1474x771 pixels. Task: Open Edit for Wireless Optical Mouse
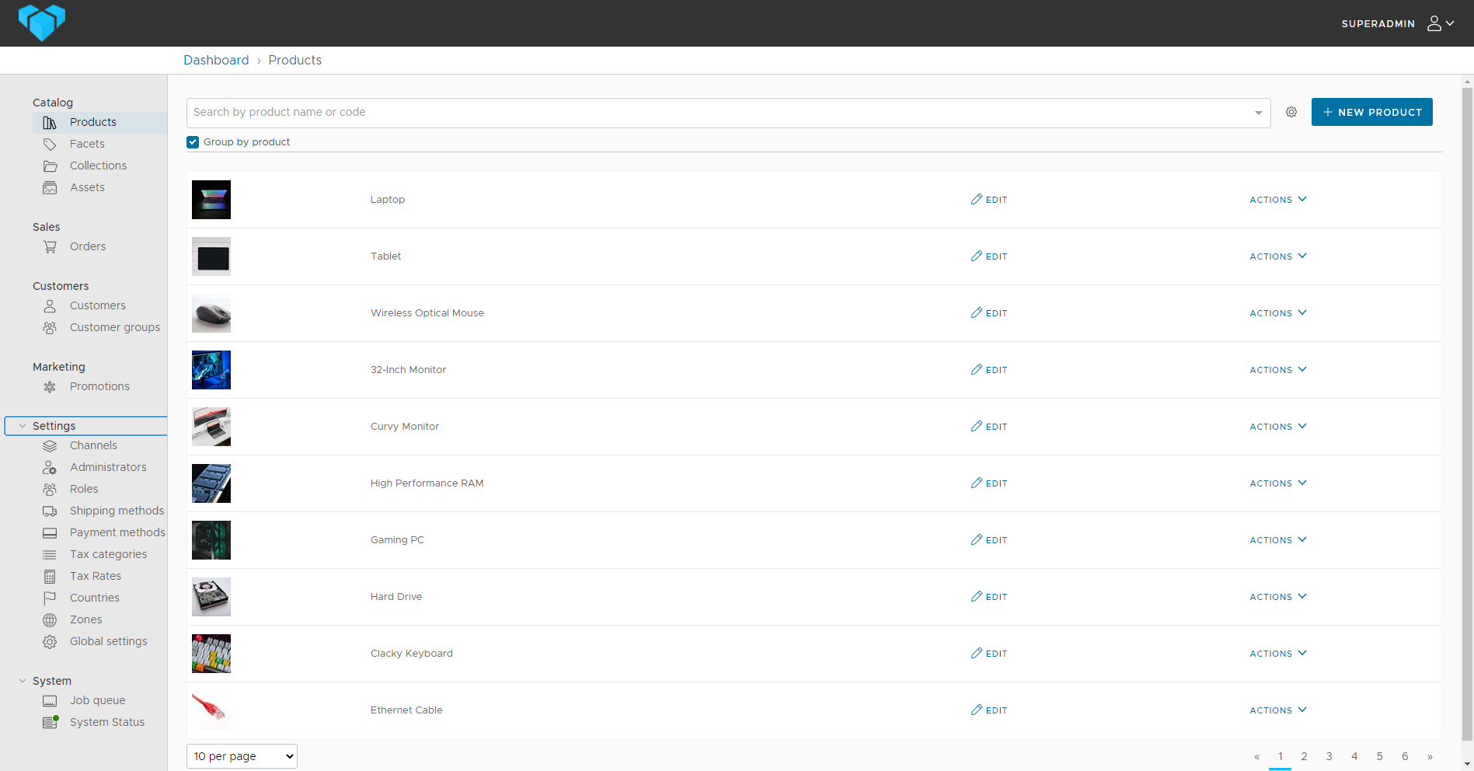(988, 312)
